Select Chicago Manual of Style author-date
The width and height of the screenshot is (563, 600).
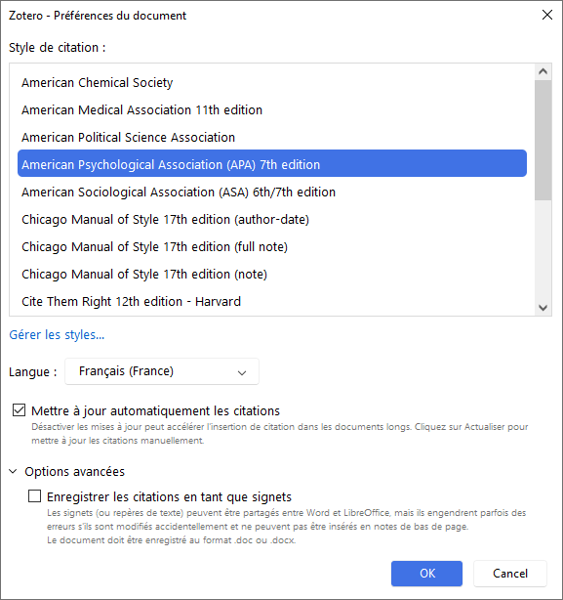click(x=272, y=220)
